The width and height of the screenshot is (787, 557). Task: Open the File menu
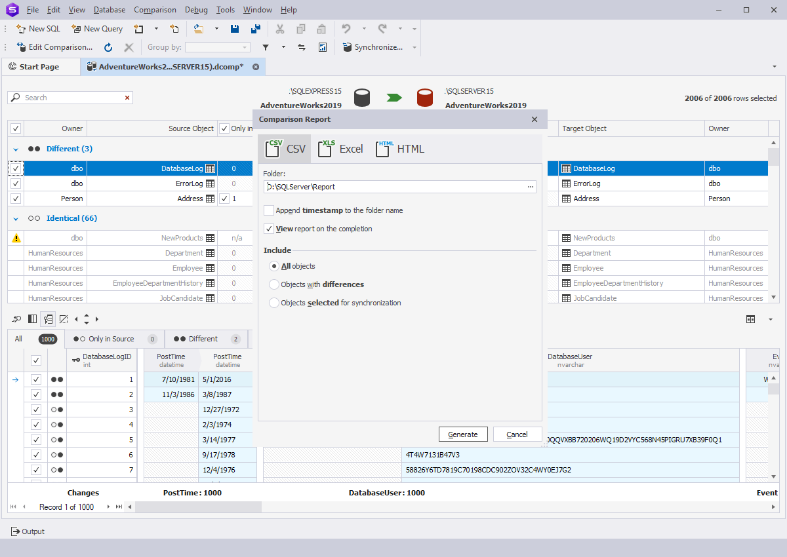pos(33,10)
